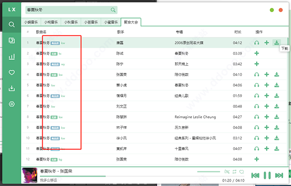Play row 10 (03:12) via its headphone icon

pos(257,138)
